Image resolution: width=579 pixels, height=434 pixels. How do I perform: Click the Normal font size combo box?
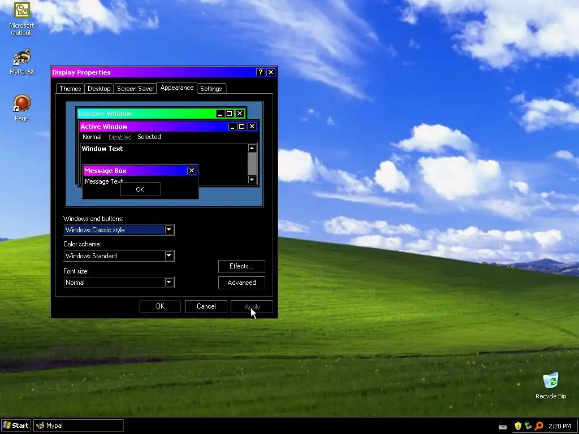119,282
